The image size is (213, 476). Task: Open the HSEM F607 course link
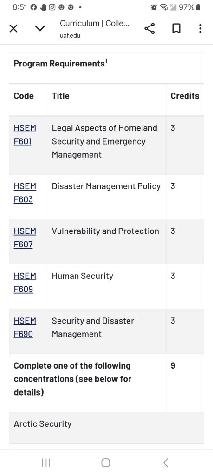[x=25, y=238]
